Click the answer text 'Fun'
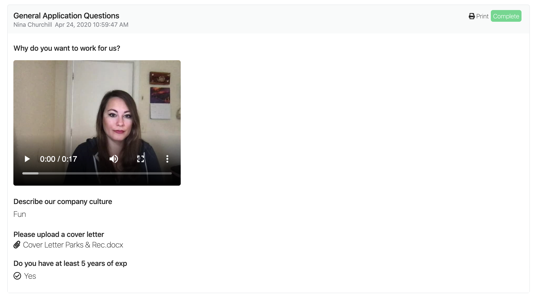Image resolution: width=536 pixels, height=296 pixels. 20,214
